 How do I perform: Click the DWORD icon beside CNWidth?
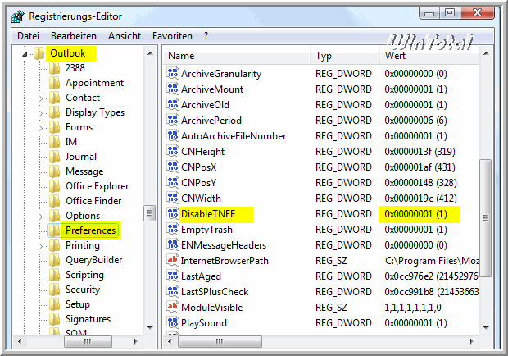point(173,198)
